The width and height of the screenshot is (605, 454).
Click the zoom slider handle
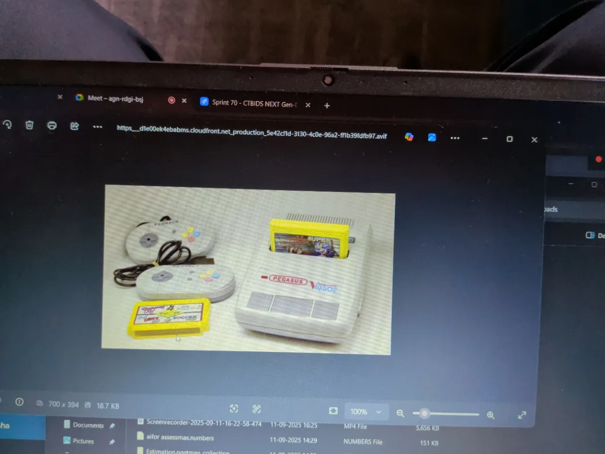point(424,413)
